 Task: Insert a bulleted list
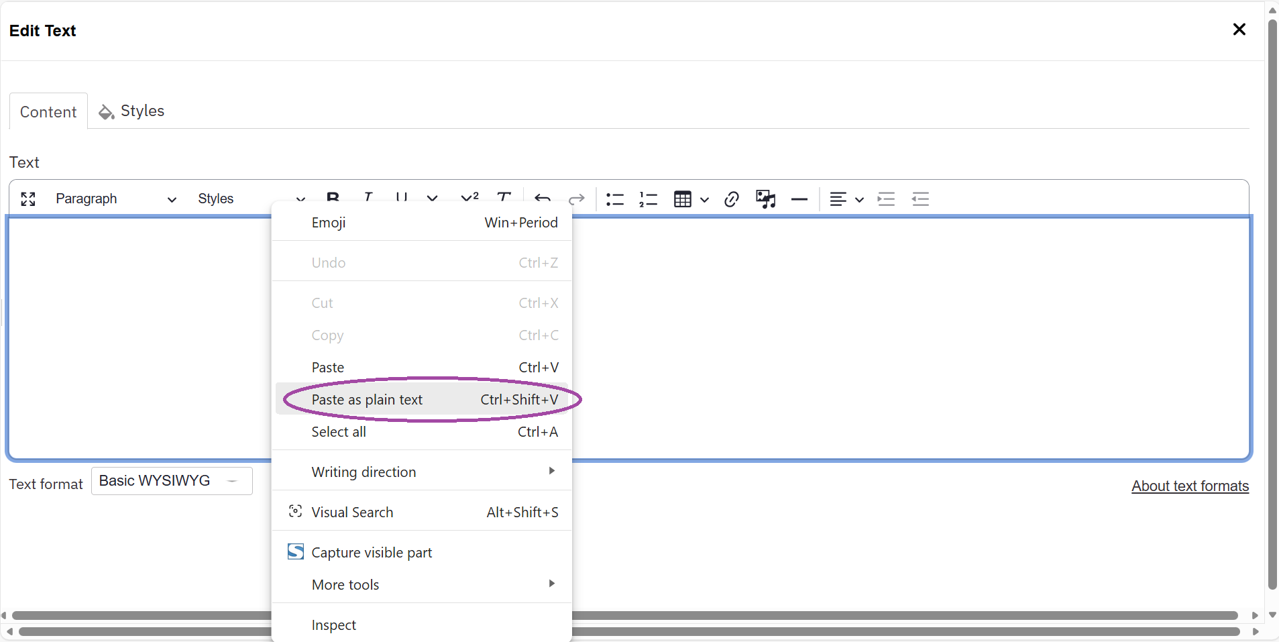coord(614,199)
